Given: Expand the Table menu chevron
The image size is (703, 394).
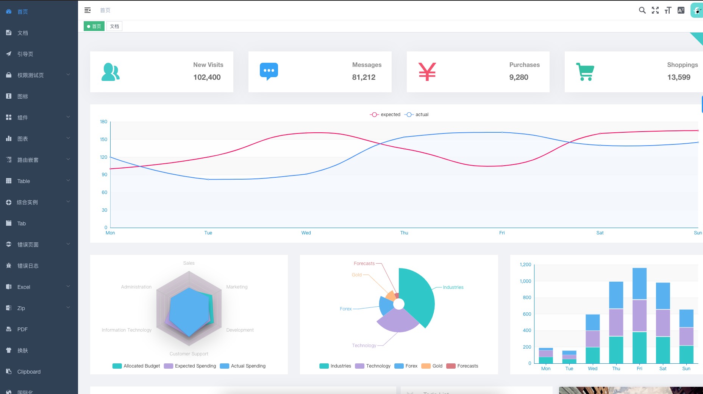Looking at the screenshot, I should pyautogui.click(x=68, y=180).
